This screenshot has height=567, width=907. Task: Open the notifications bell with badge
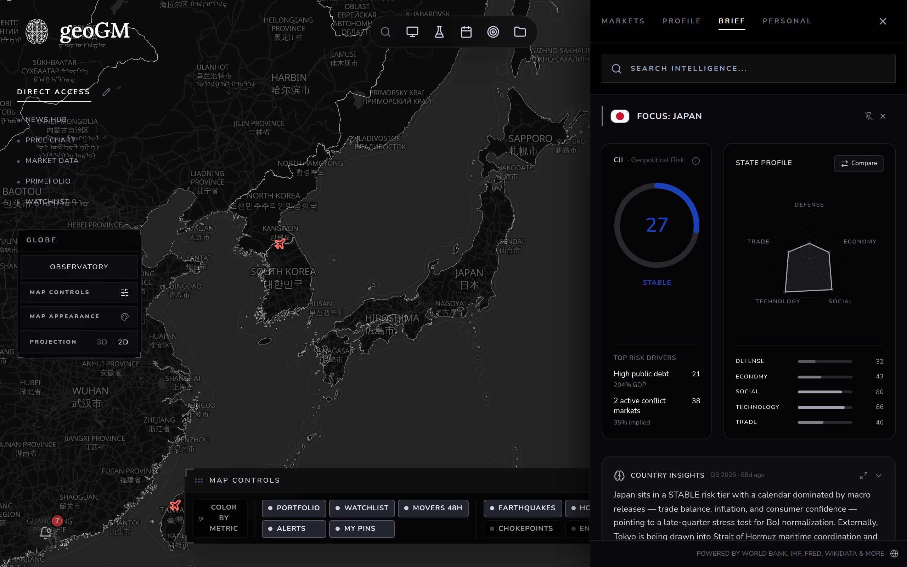[x=46, y=532]
